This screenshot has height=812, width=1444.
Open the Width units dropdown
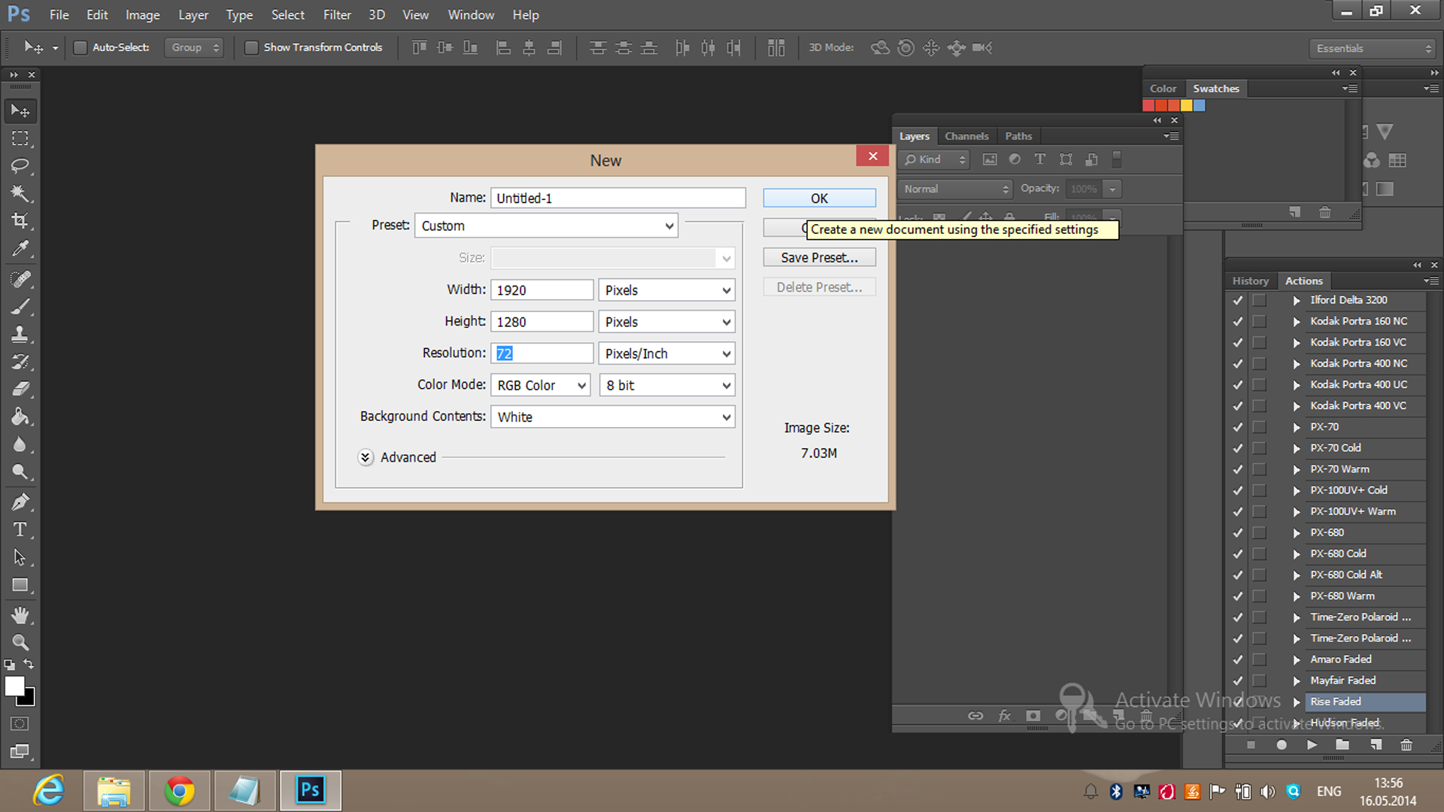(666, 290)
